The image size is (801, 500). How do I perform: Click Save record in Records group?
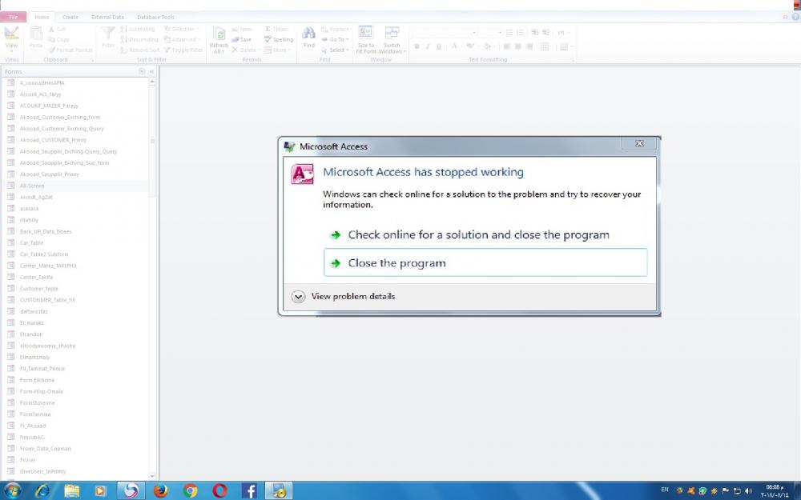click(242, 40)
